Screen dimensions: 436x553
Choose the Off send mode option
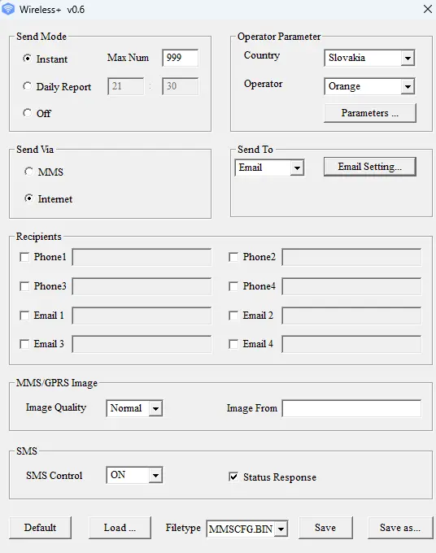(27, 113)
